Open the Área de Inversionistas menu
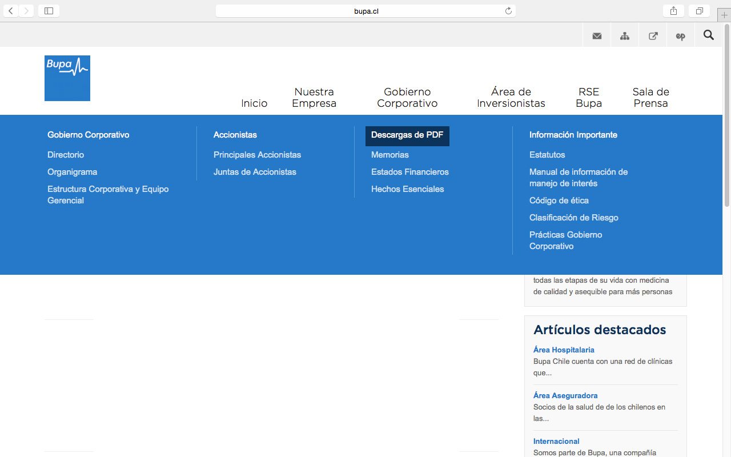731x457 pixels. [511, 98]
